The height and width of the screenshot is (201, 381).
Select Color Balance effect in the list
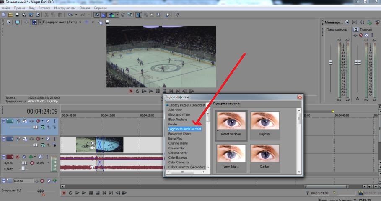pyautogui.click(x=178, y=158)
